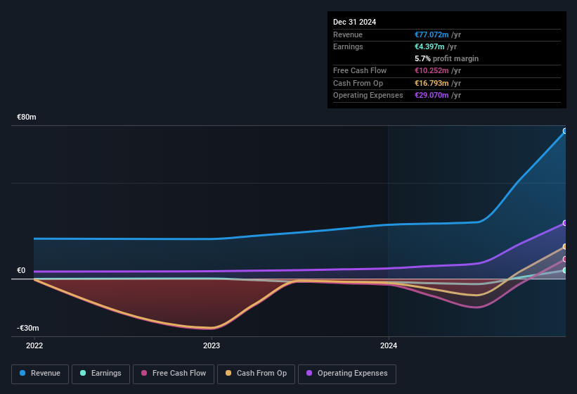This screenshot has height=394, width=577.
Task: Select the Revenue endpoint marker on chart
Action: (x=565, y=131)
